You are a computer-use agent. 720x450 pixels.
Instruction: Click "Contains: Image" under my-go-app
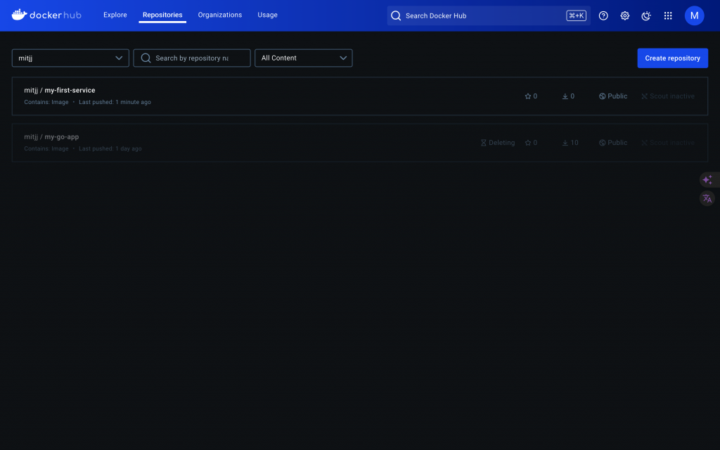tap(46, 149)
